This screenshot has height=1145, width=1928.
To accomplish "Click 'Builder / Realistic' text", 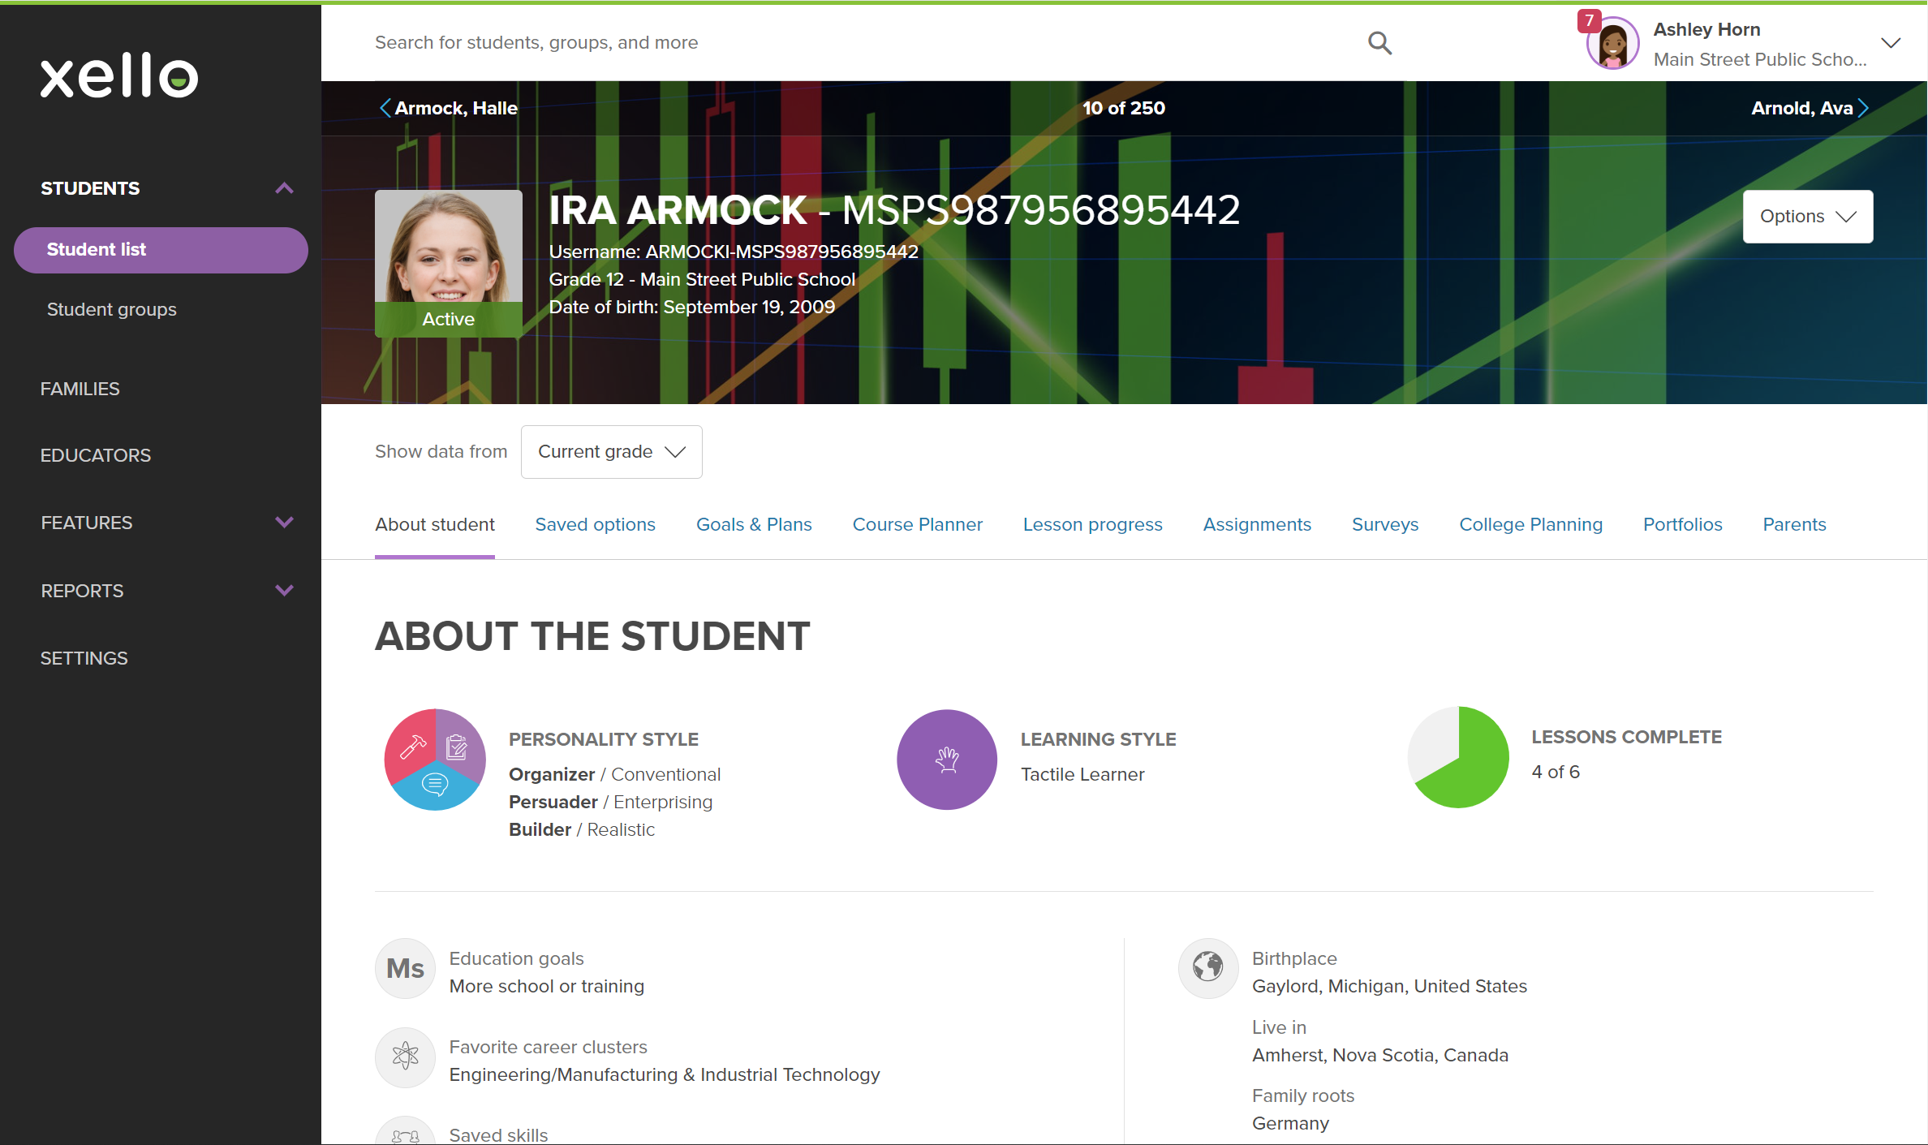I will (581, 829).
